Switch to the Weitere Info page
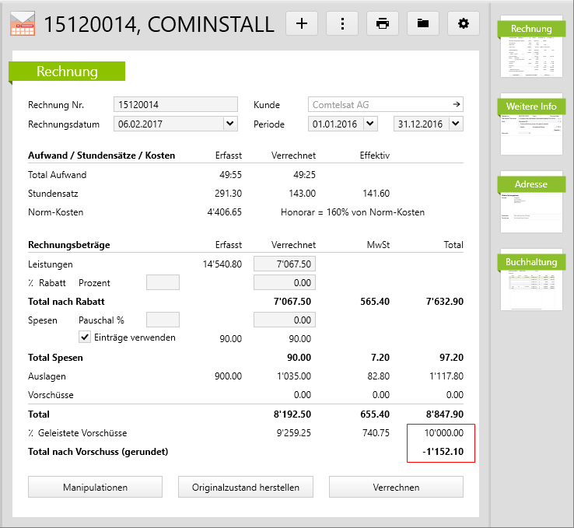This screenshot has height=528, width=574. point(531,124)
